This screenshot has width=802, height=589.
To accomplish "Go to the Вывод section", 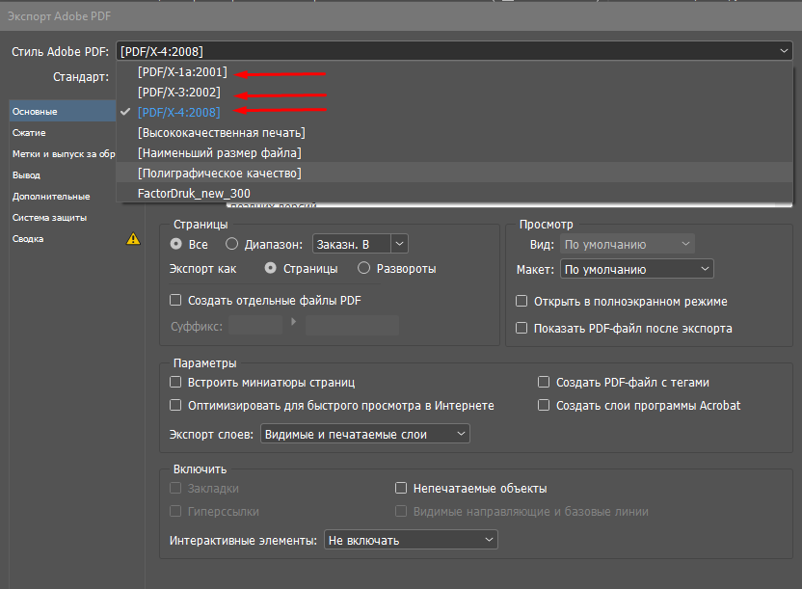I will point(26,175).
